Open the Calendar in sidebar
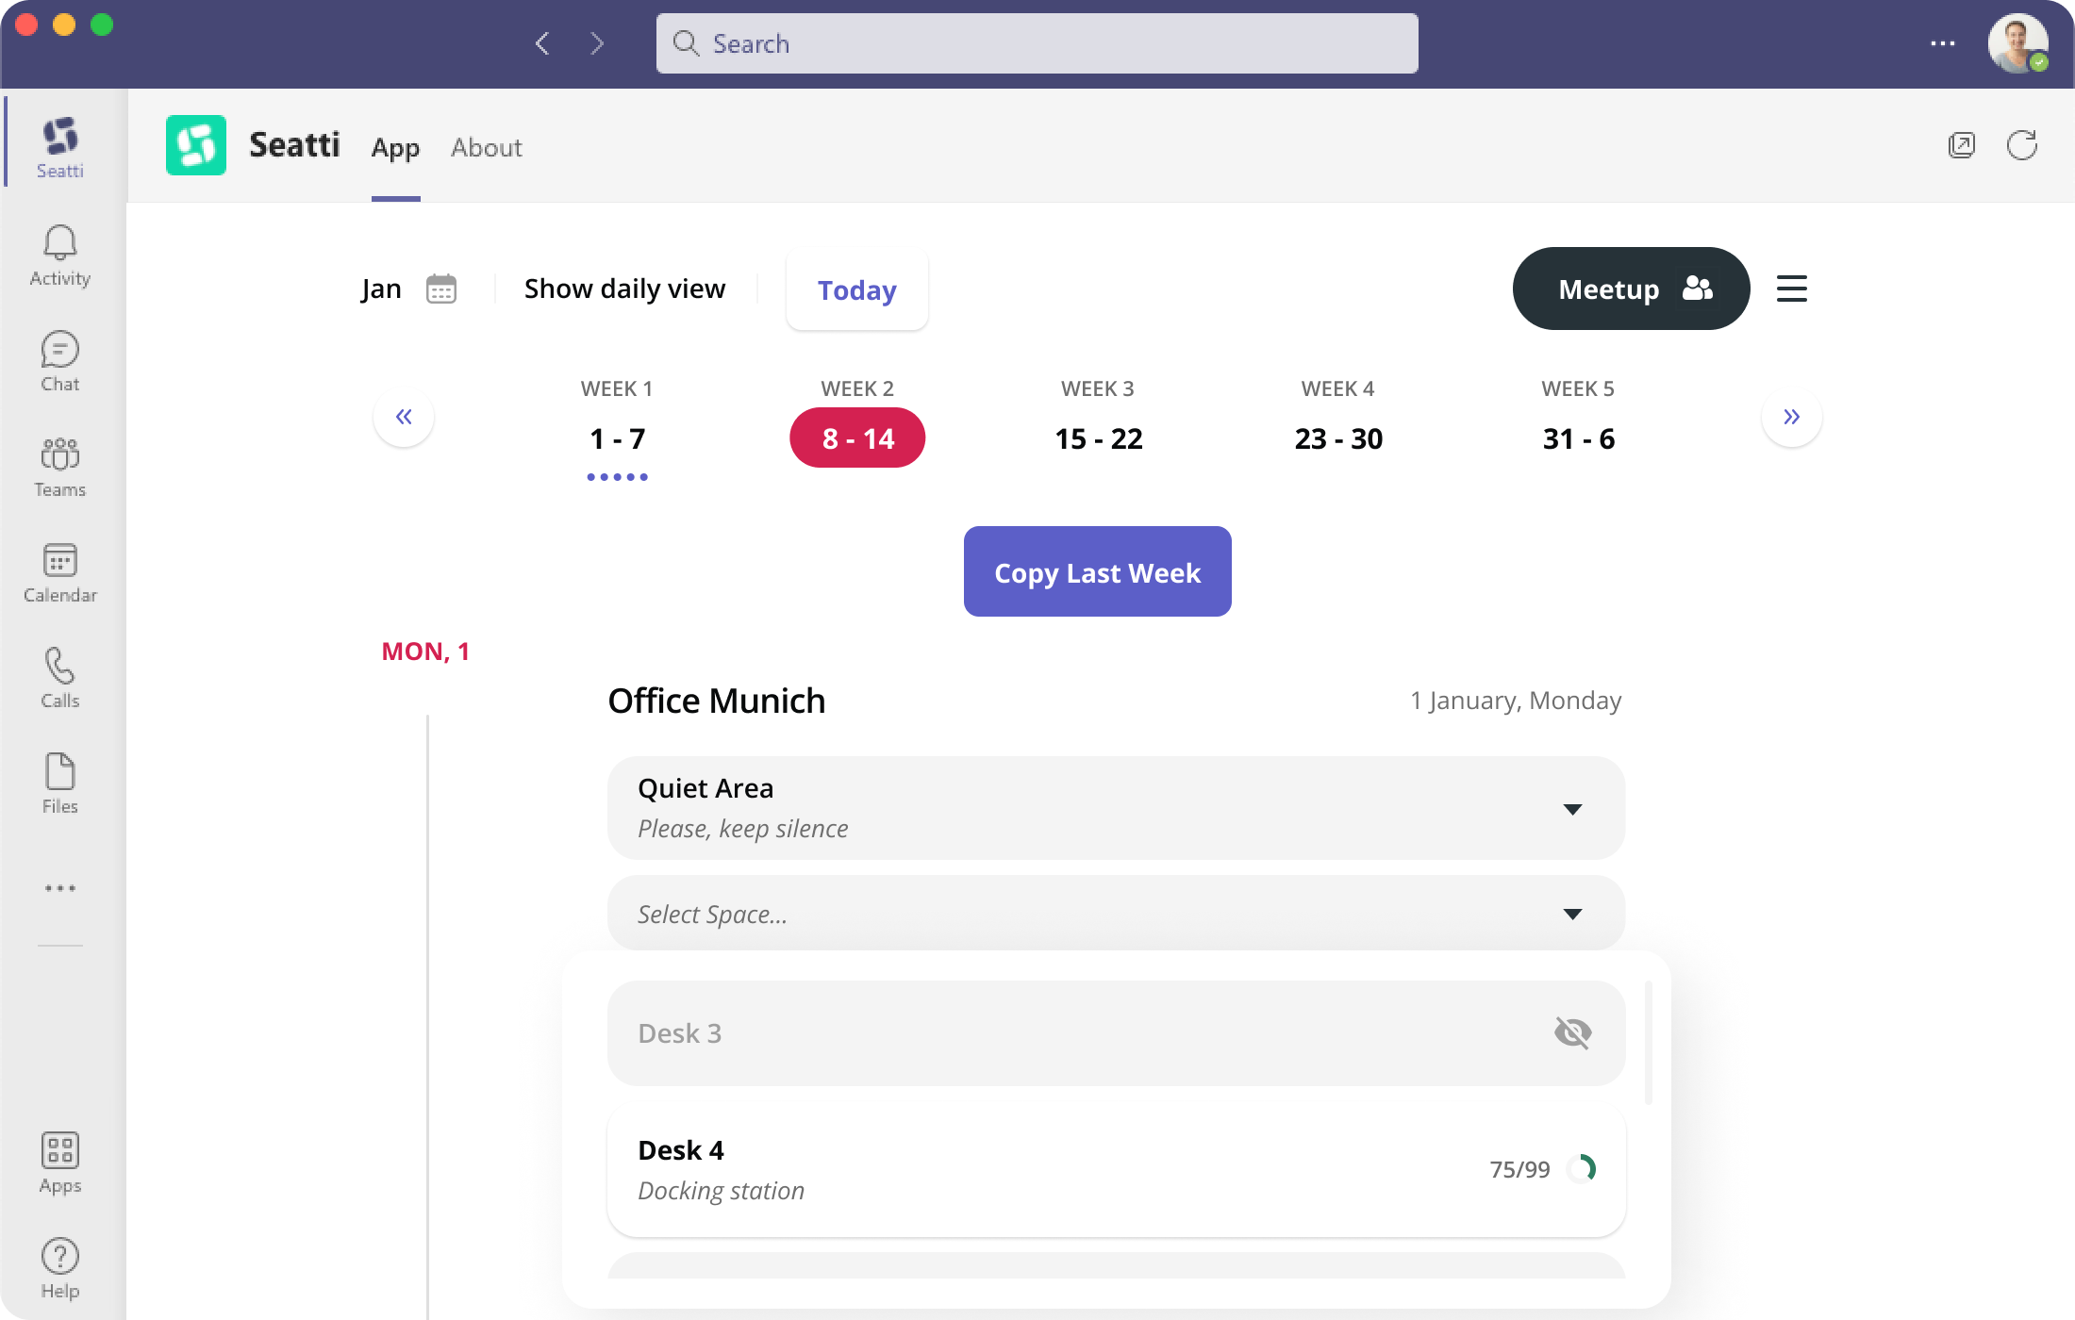 [x=60, y=572]
